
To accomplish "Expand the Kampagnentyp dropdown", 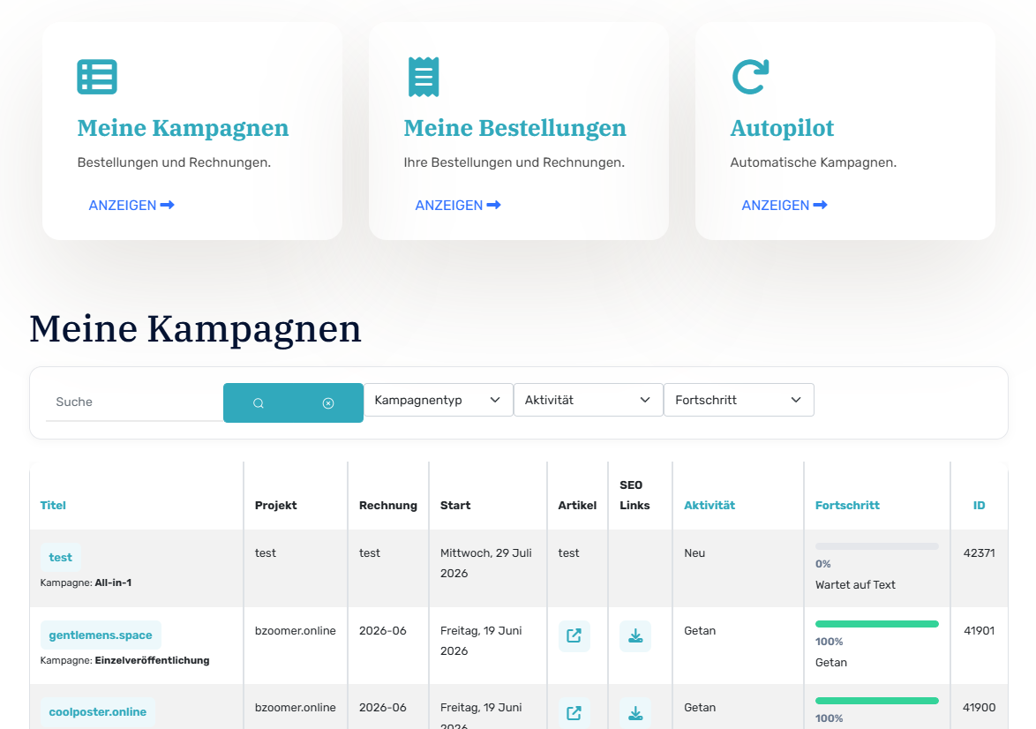I will [x=438, y=400].
